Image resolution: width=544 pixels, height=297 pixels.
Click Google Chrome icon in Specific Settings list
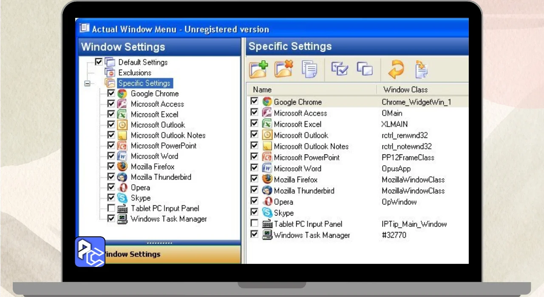(x=267, y=102)
